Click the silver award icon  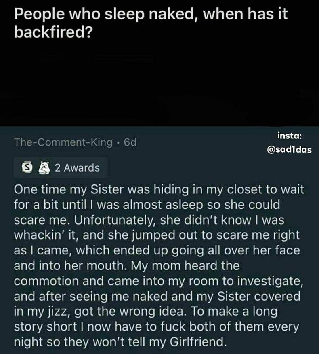(x=26, y=168)
